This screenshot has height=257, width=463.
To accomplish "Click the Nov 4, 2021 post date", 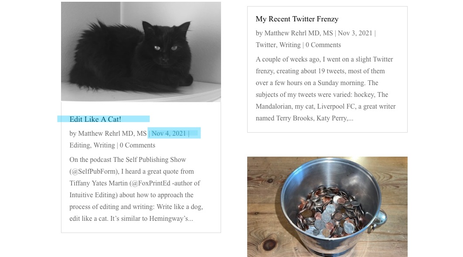I will click(x=169, y=134).
